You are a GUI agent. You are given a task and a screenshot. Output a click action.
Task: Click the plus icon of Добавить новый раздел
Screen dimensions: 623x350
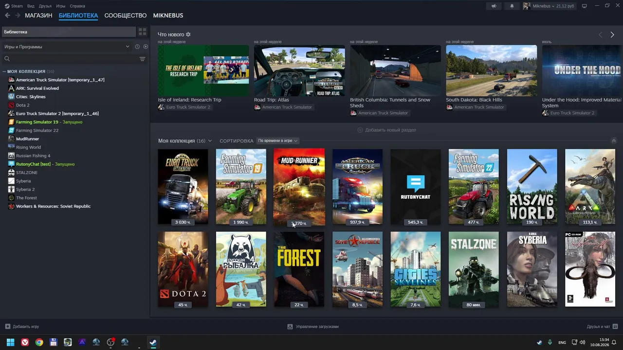pyautogui.click(x=360, y=130)
